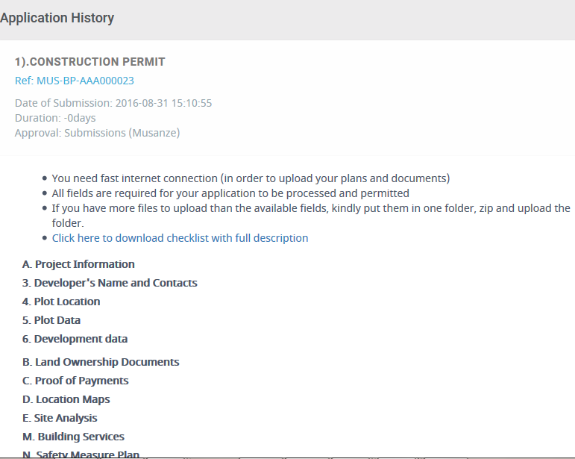Open reference MUS-BP-AAA000023 link

click(x=75, y=81)
